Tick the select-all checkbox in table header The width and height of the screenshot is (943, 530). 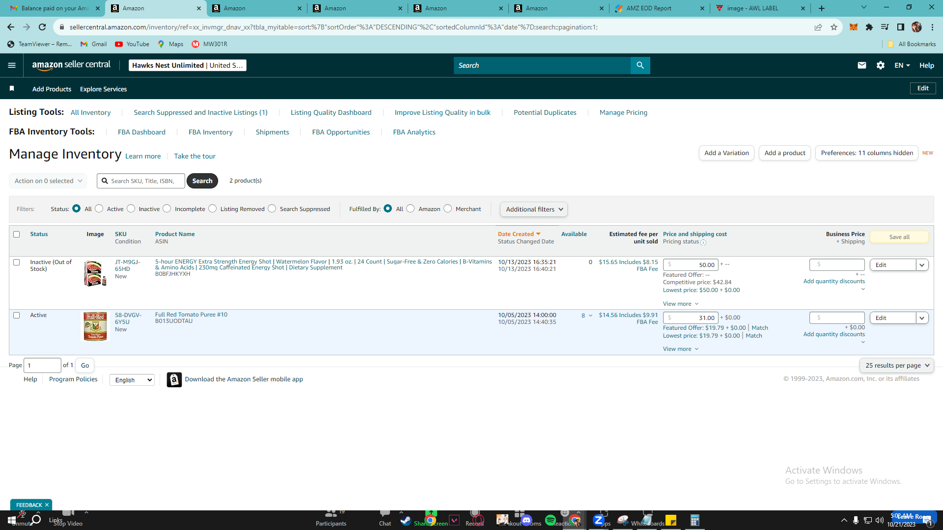tap(17, 235)
